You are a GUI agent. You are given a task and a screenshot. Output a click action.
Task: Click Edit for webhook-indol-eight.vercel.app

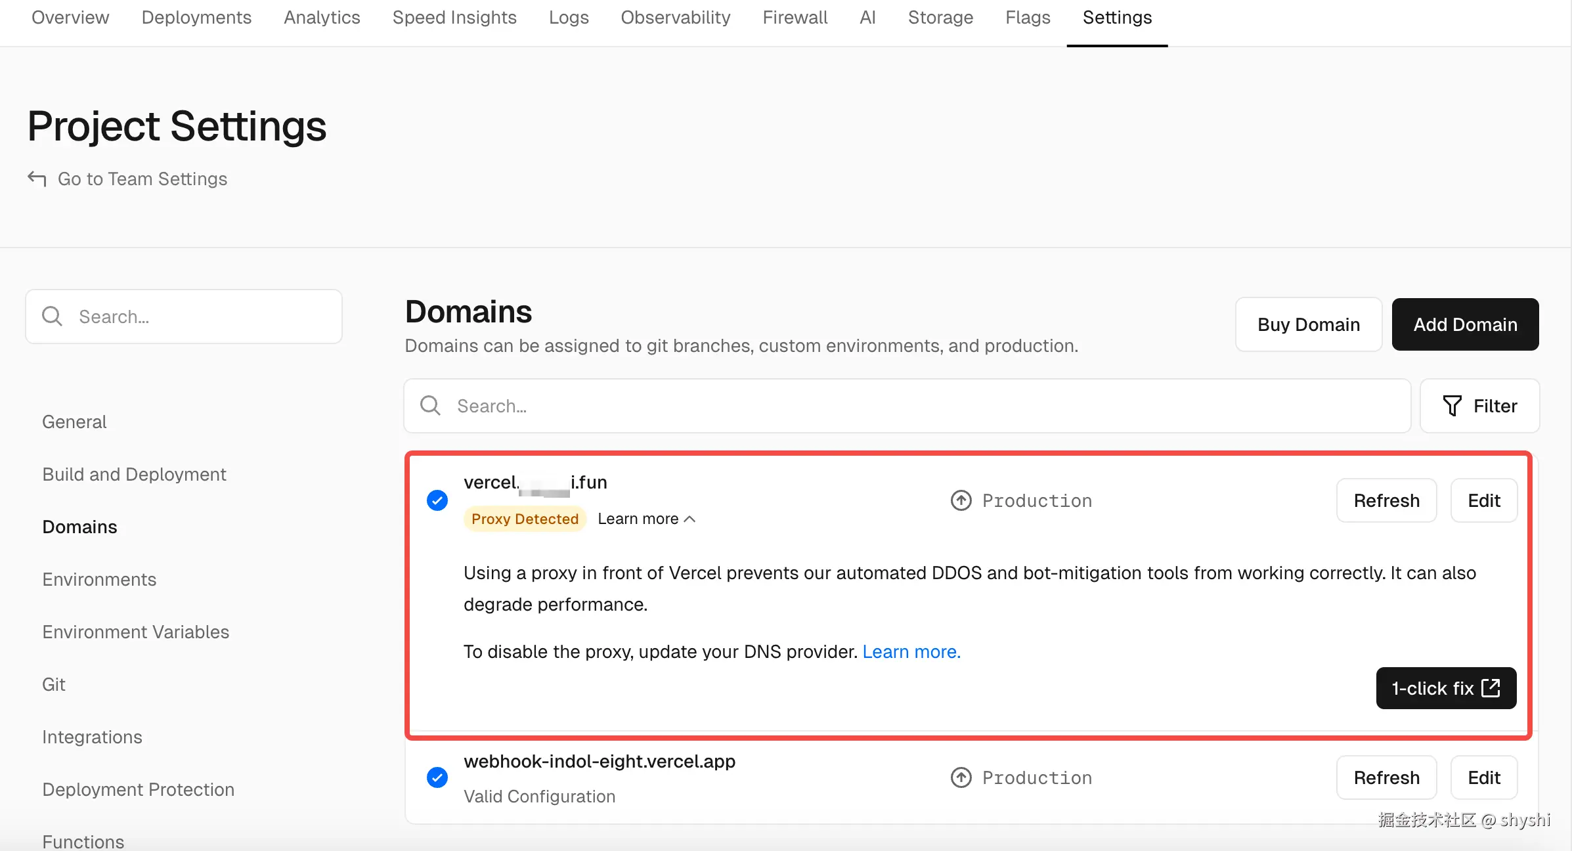coord(1483,777)
